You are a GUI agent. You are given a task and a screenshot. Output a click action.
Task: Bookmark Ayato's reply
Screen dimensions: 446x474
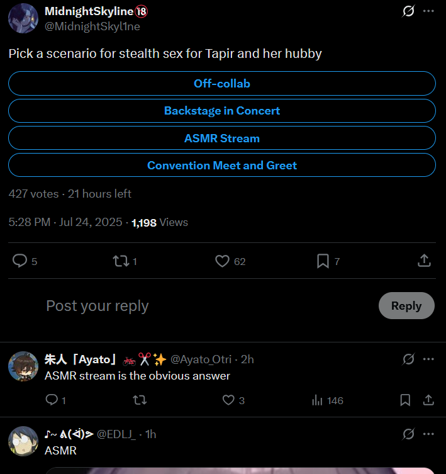pos(406,400)
